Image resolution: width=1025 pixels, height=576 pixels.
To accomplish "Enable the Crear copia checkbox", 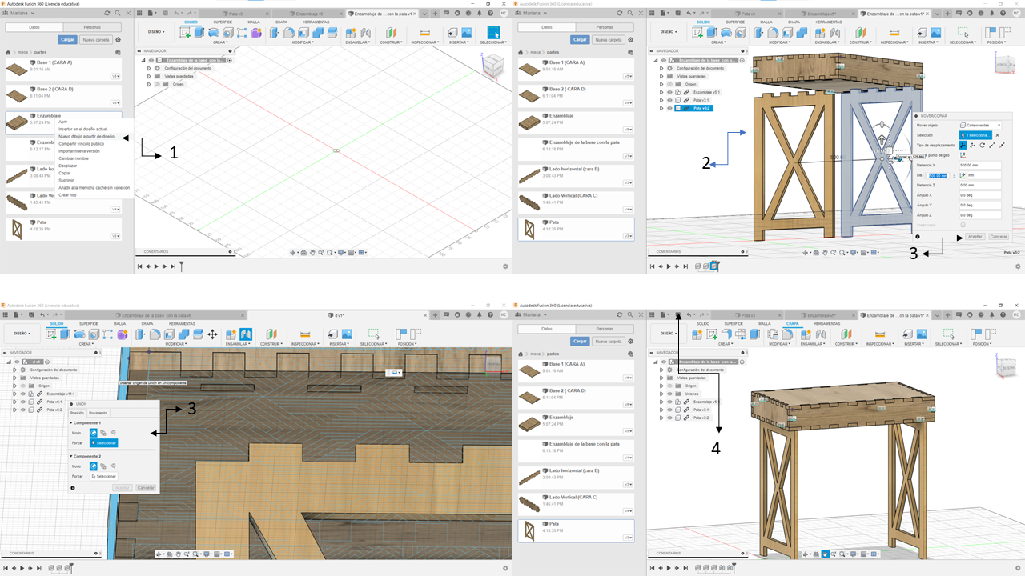I will 963,225.
